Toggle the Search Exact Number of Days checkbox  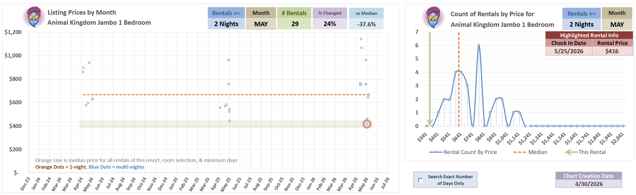point(421,180)
